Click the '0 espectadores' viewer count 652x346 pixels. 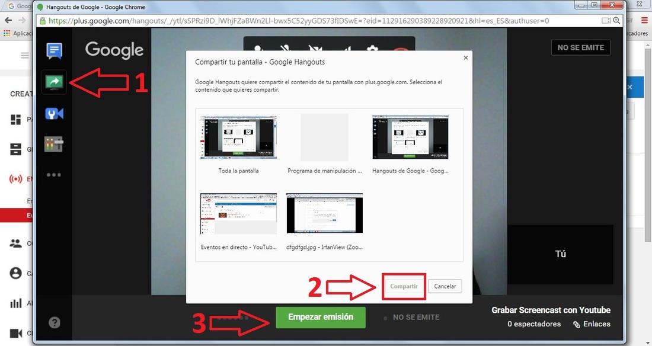(534, 324)
